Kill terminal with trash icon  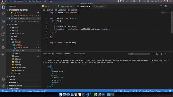click(x=161, y=54)
